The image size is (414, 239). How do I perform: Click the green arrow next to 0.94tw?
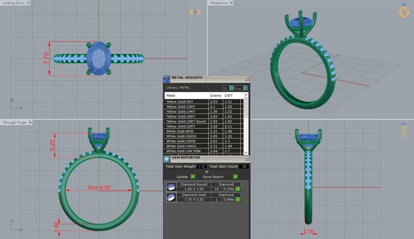pyautogui.click(x=238, y=200)
